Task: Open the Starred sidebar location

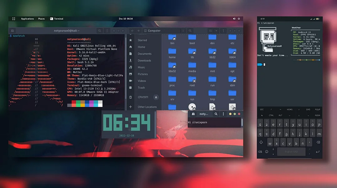Action: pyautogui.click(x=142, y=40)
